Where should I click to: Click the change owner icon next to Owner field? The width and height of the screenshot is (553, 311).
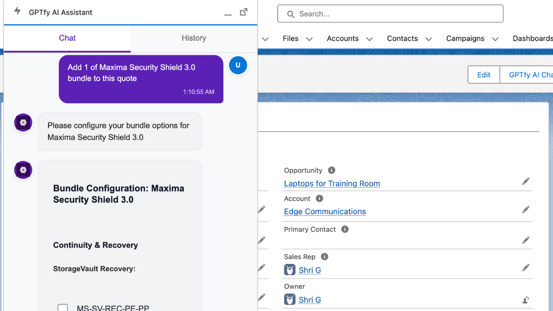525,300
